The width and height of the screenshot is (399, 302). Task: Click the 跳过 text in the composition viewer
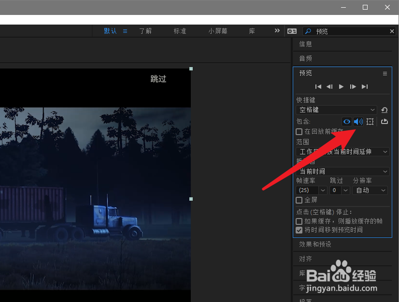point(158,79)
